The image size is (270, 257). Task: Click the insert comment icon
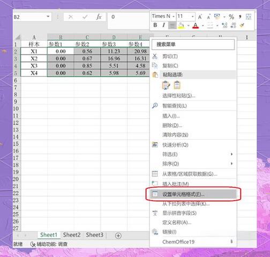(155, 183)
